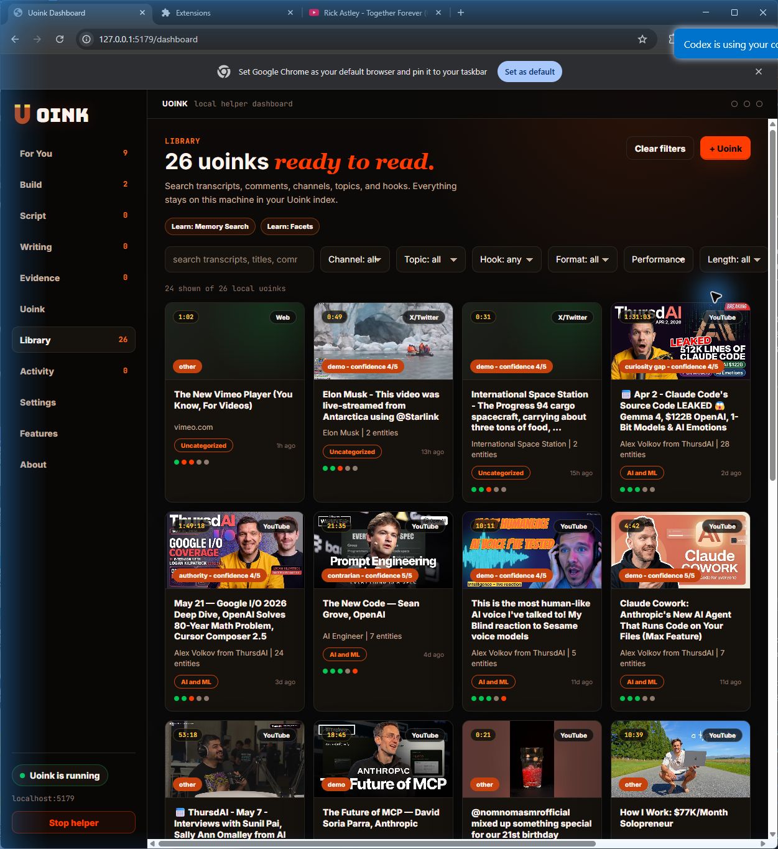
Task: Expand the Format filter dropdown
Action: tap(582, 259)
